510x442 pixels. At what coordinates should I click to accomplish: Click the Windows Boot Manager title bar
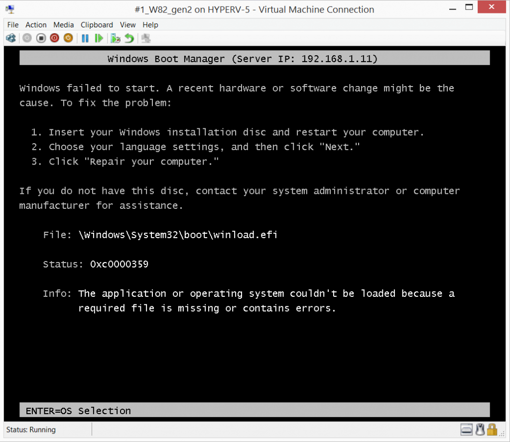point(255,58)
